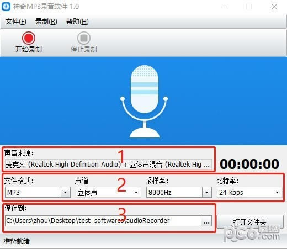Expand the 24 kbps bitrate dropdown
The height and width of the screenshot is (249, 287).
click(277, 192)
